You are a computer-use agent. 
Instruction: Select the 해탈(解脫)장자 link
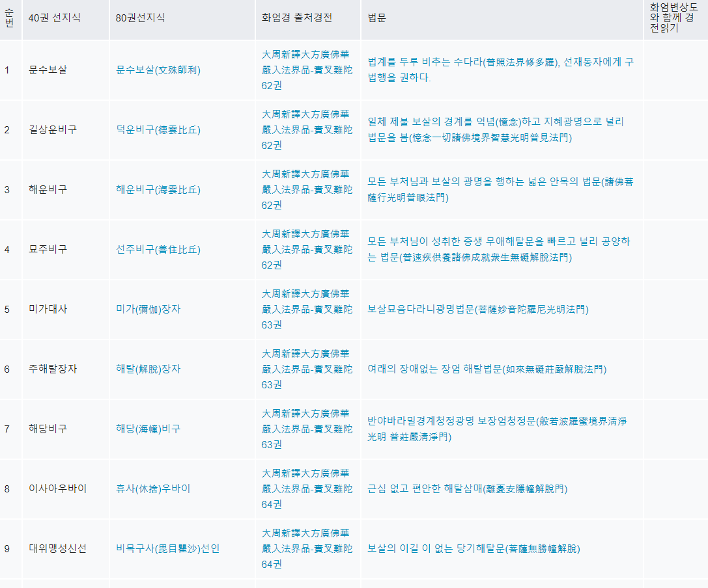(149, 369)
